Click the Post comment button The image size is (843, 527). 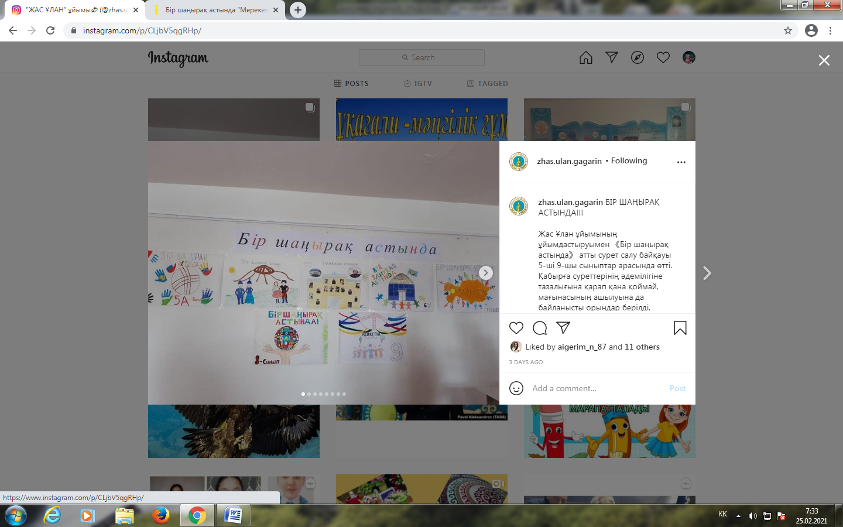(x=677, y=388)
